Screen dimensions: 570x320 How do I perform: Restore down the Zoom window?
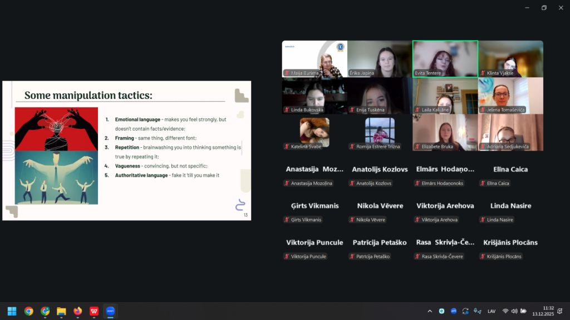[544, 8]
